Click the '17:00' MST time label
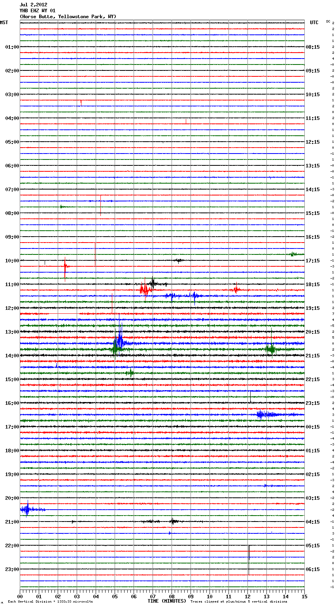This screenshot has width=336, height=607. (12, 427)
